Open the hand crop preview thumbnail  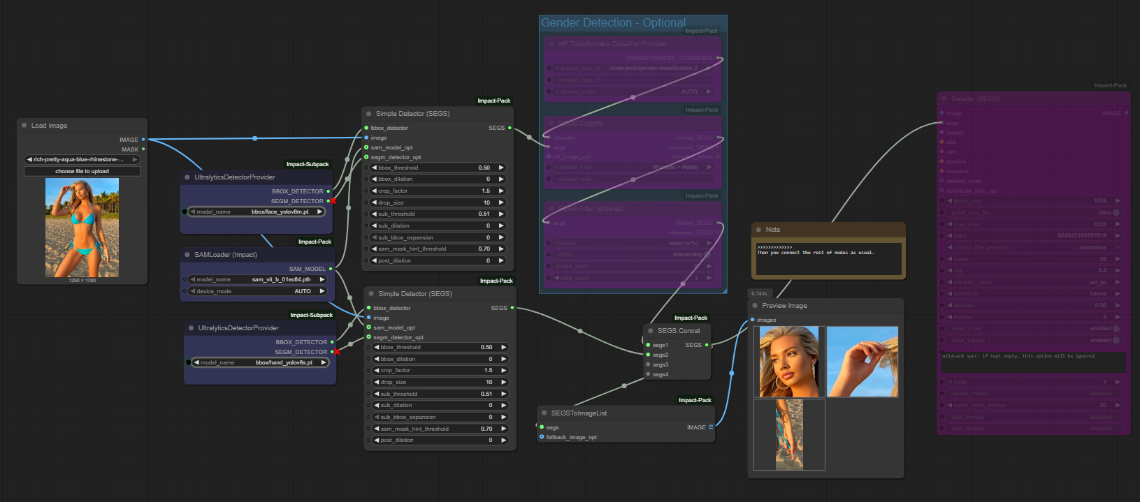863,362
